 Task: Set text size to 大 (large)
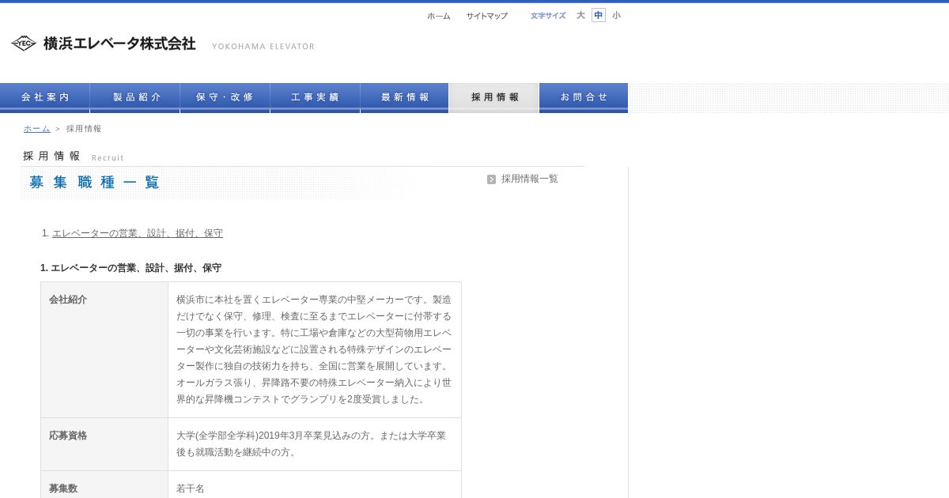(580, 15)
